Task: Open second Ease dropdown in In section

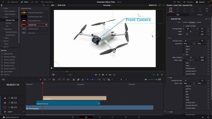Action: pos(201,44)
